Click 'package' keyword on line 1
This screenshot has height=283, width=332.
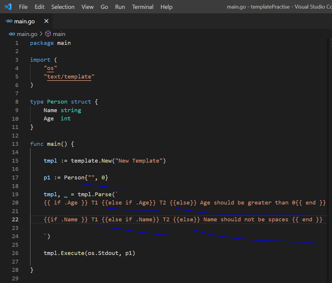click(x=42, y=43)
